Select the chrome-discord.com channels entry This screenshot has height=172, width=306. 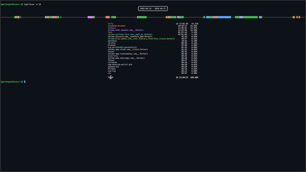pos(130,36)
